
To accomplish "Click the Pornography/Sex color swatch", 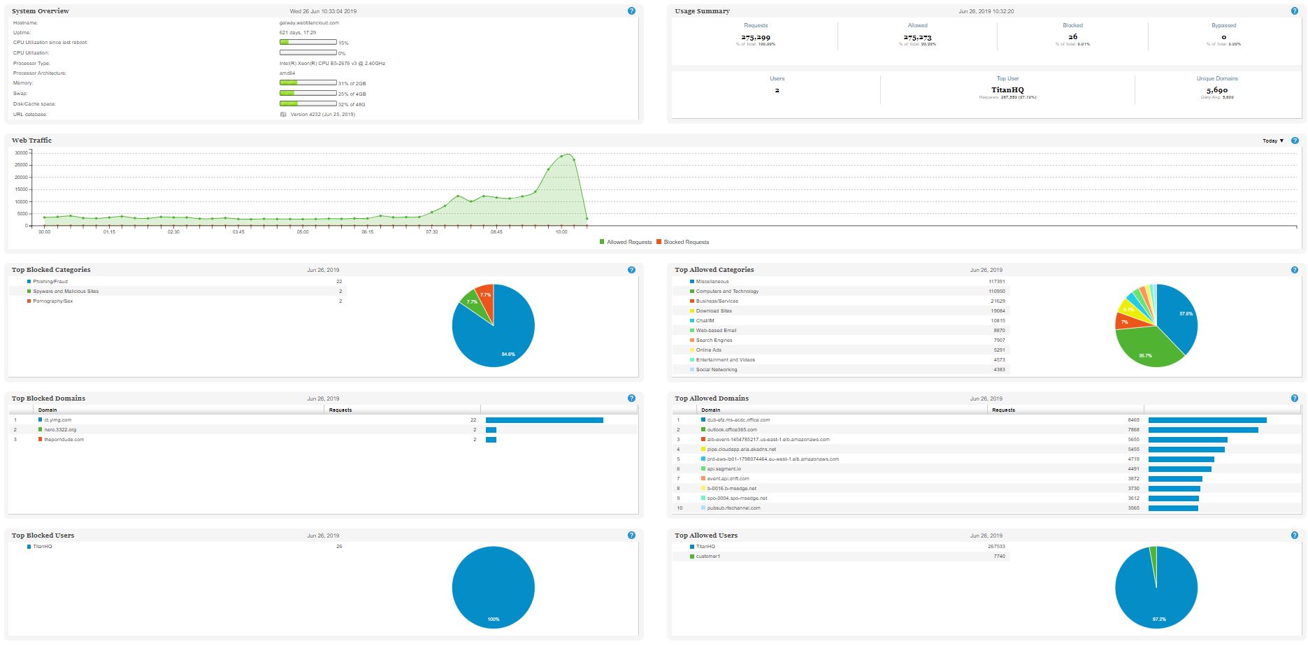I will (x=29, y=301).
